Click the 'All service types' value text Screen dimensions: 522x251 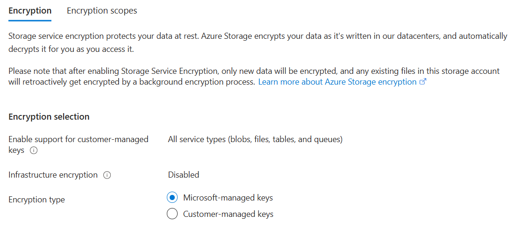255,139
